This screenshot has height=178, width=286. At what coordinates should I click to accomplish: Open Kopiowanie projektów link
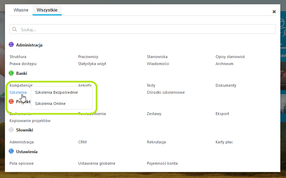pos(30,121)
